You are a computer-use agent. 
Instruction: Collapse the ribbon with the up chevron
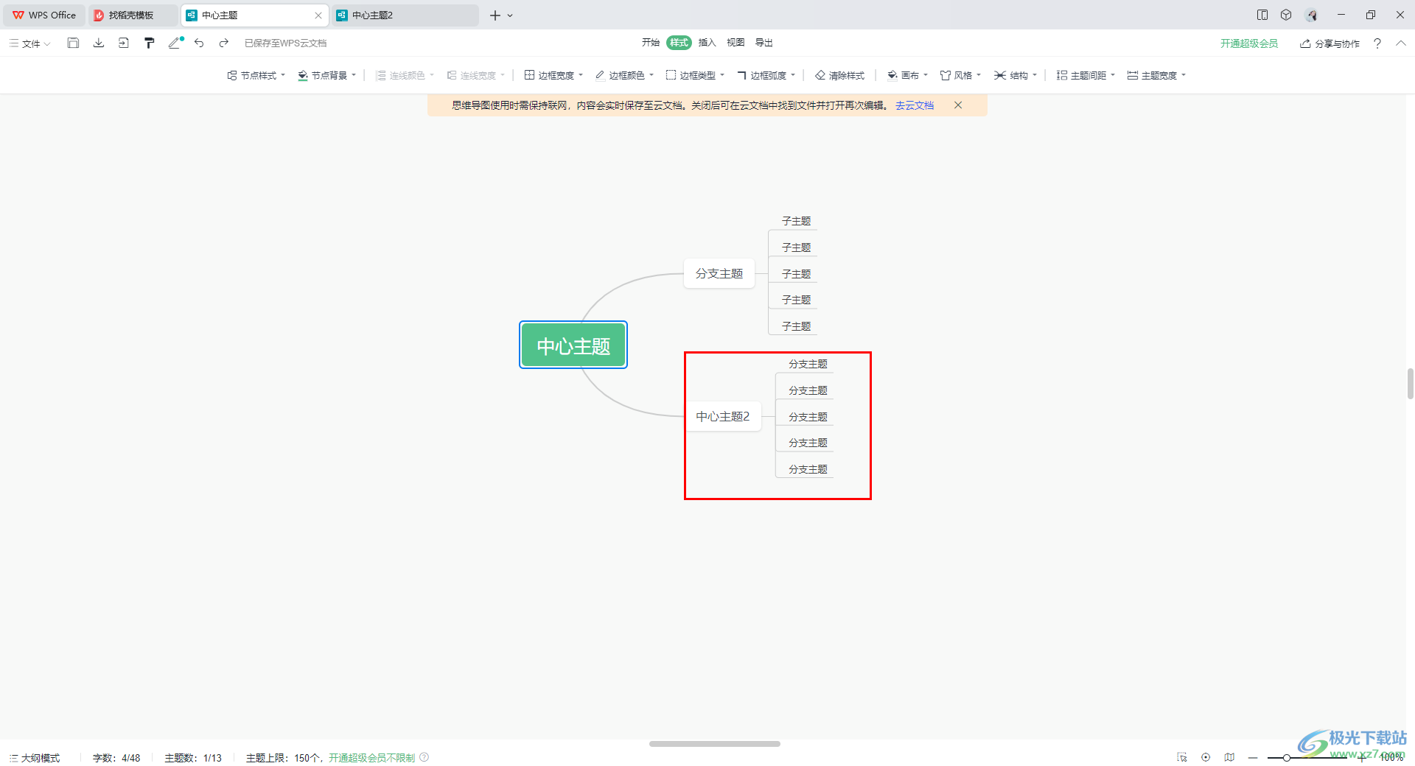tap(1400, 43)
